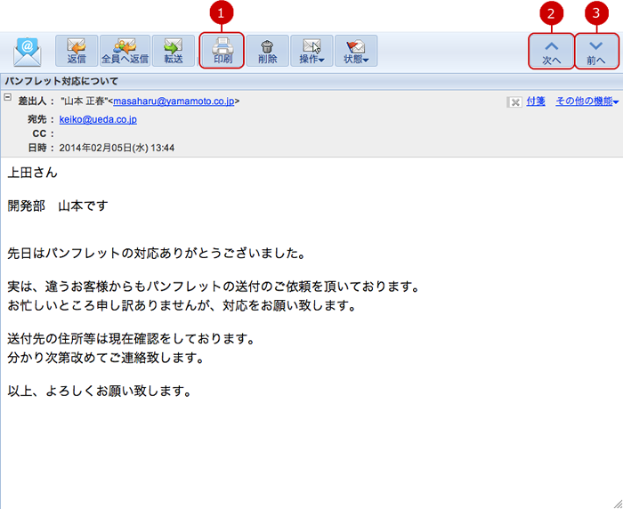The width and height of the screenshot is (623, 509).
Task: Open the 状態 status dropdown
Action: (x=356, y=51)
